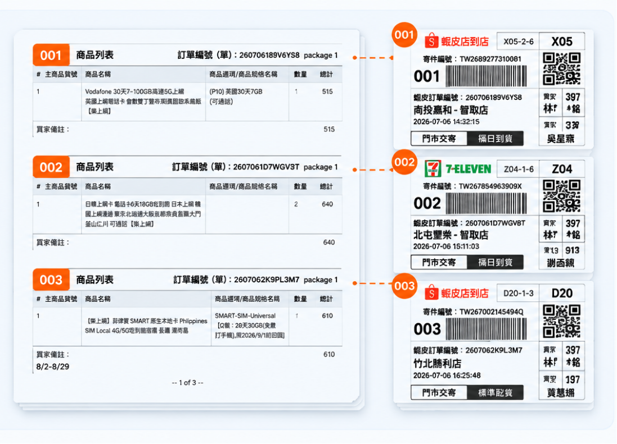This screenshot has height=444, width=617.
Task: Select location code Z04-1-6
Action: [x=519, y=169]
